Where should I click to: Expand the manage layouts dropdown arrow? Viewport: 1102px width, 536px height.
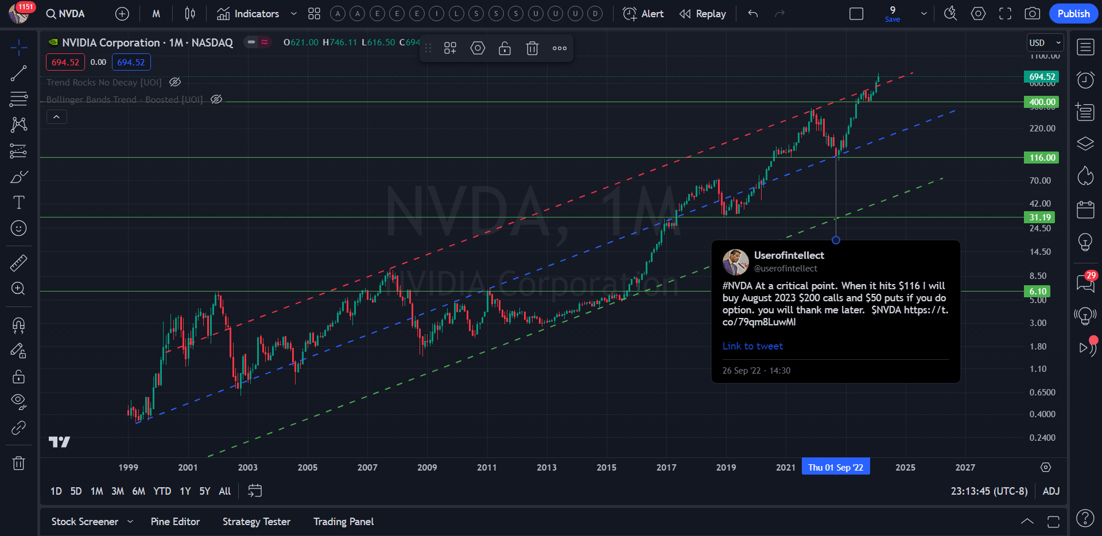pyautogui.click(x=924, y=14)
